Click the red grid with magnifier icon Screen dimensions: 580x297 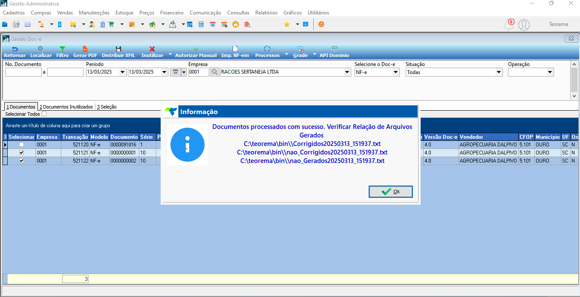[247, 24]
